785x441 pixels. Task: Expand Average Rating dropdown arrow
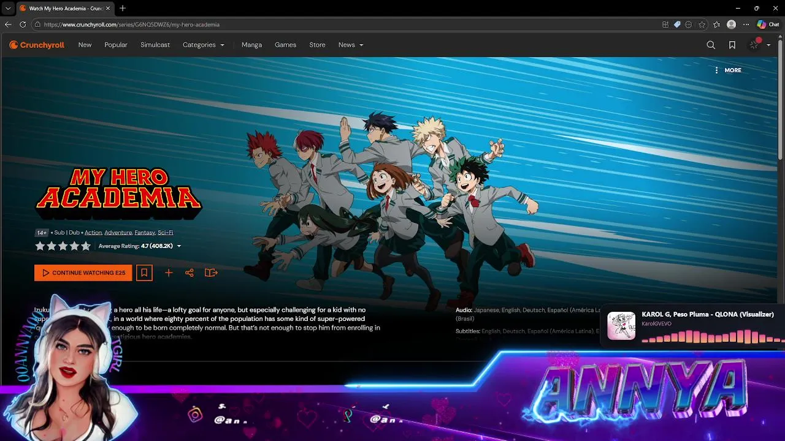[179, 246]
